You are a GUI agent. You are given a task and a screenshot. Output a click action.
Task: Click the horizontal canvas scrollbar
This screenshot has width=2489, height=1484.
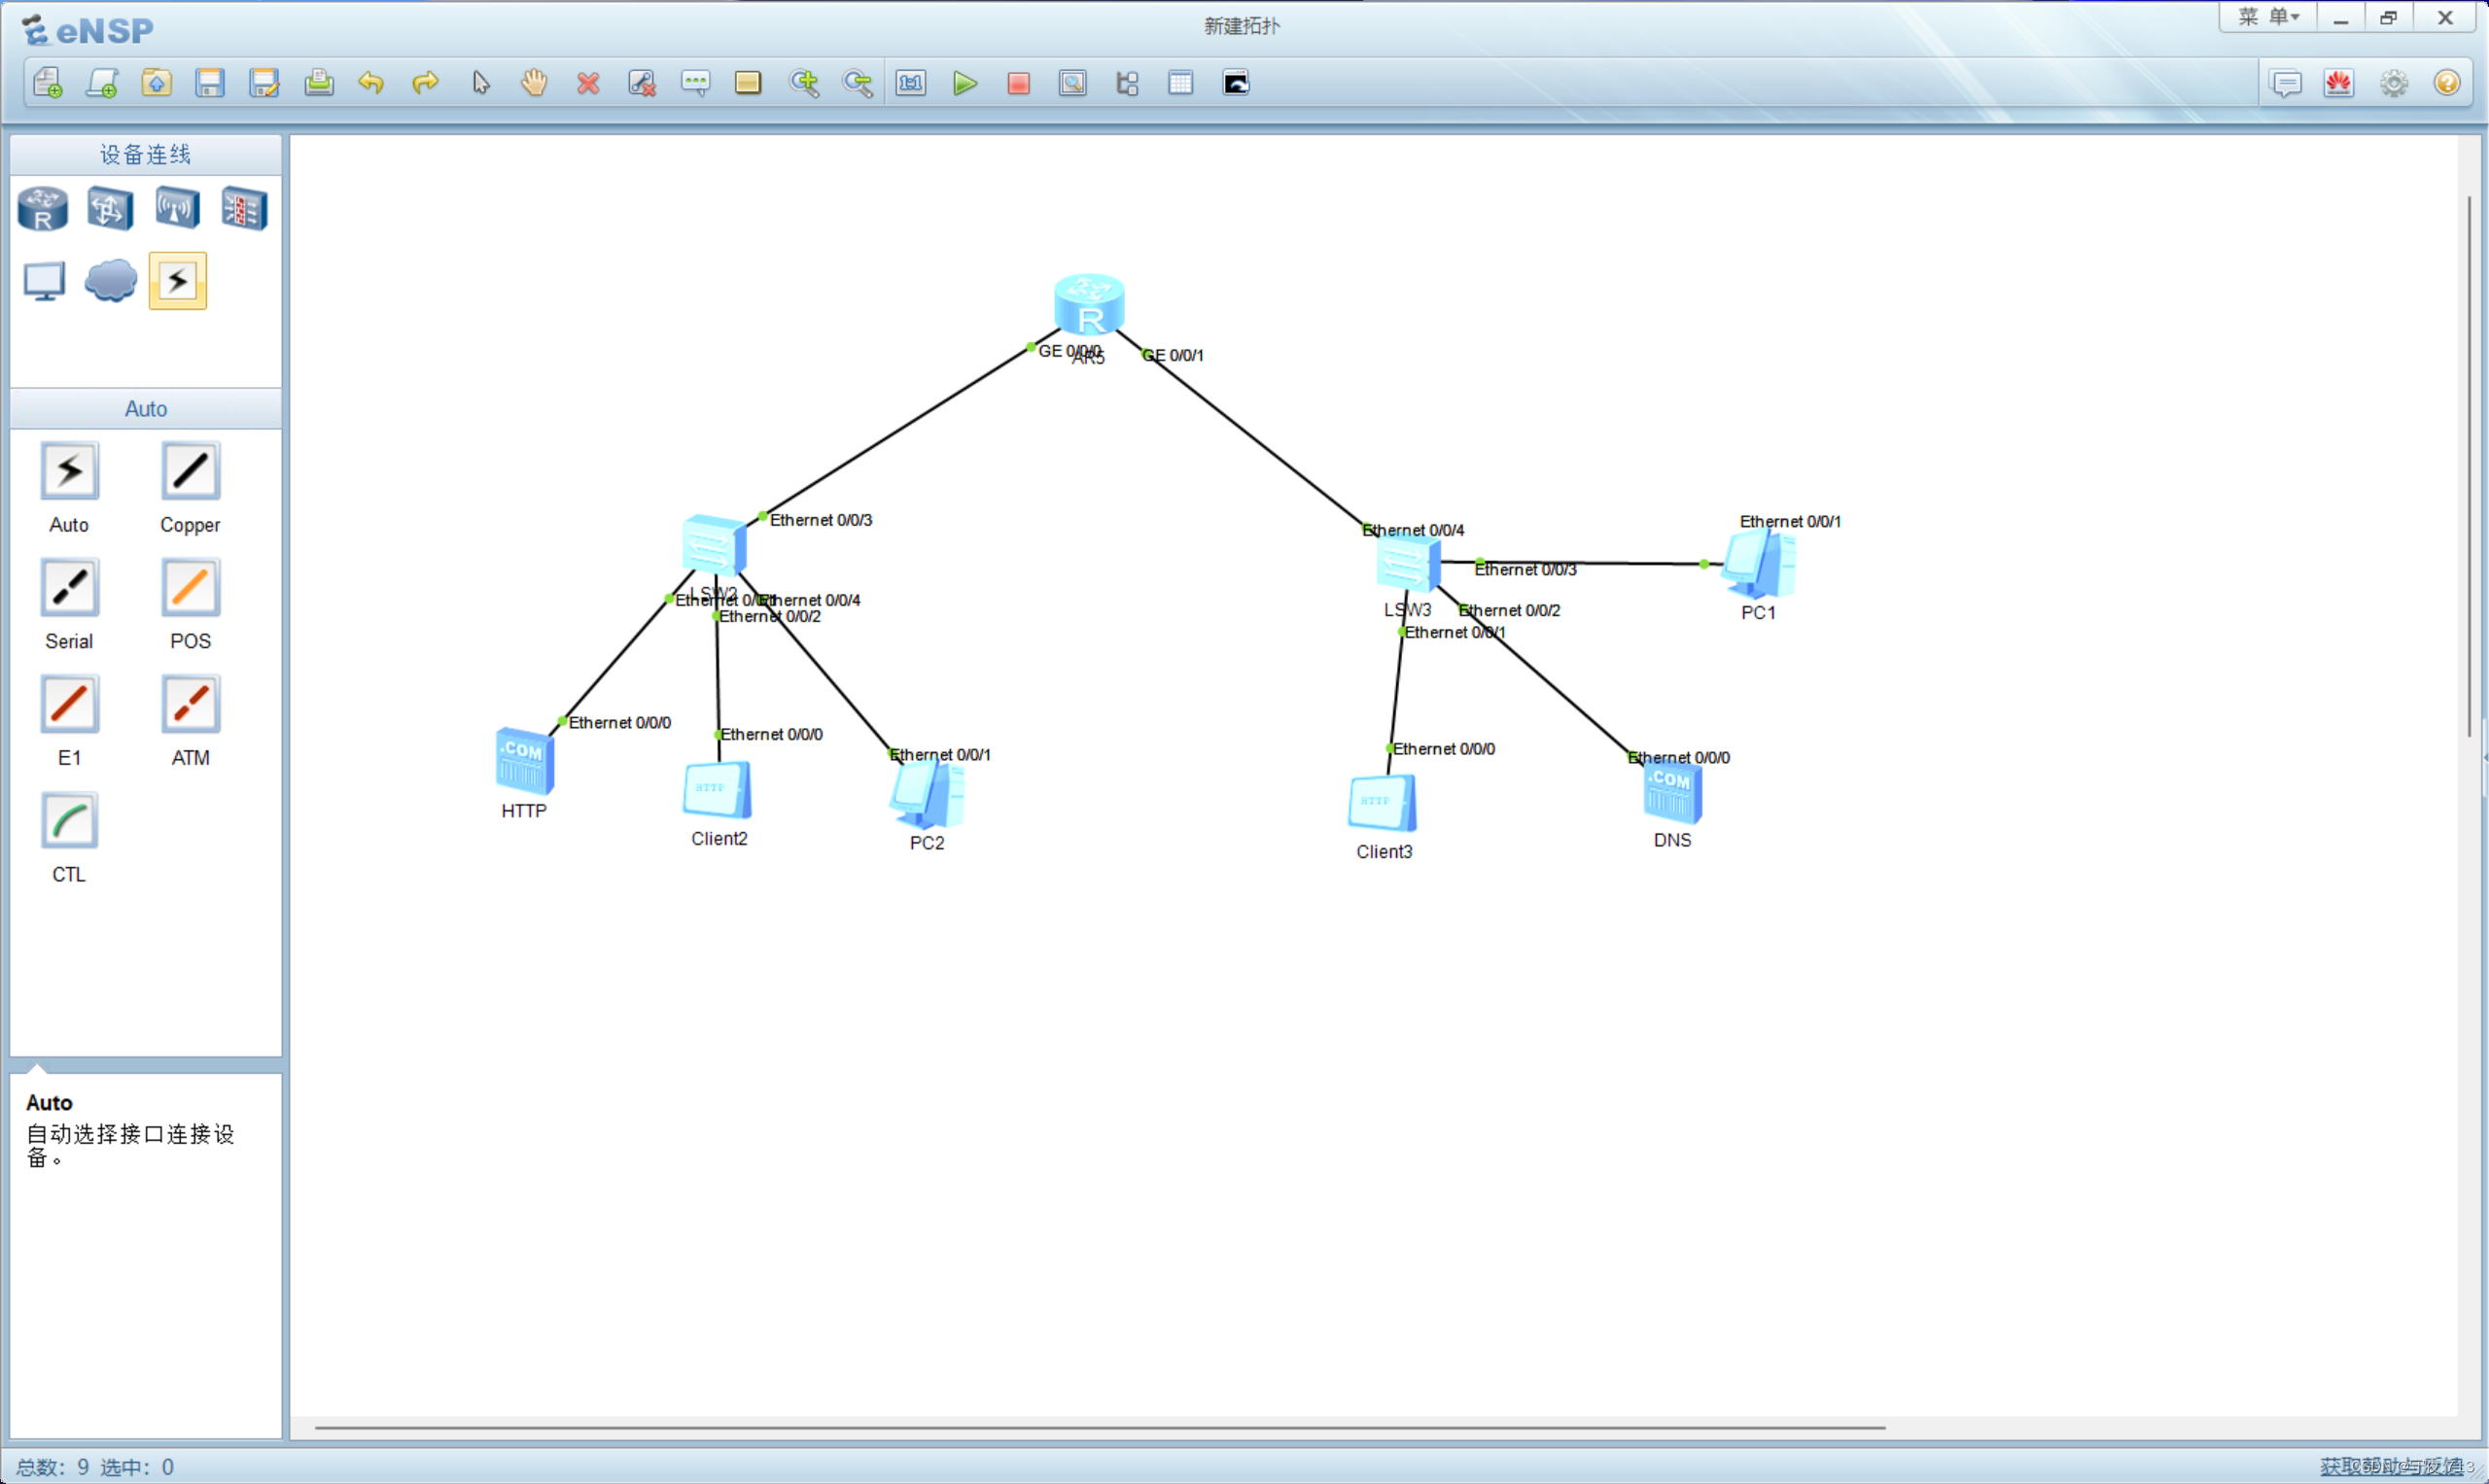coord(1100,1428)
